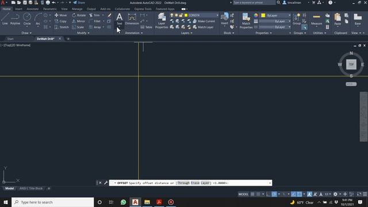Image resolution: width=368 pixels, height=207 pixels.
Task: Toggle ortho mode in status bar
Action: 269,194
